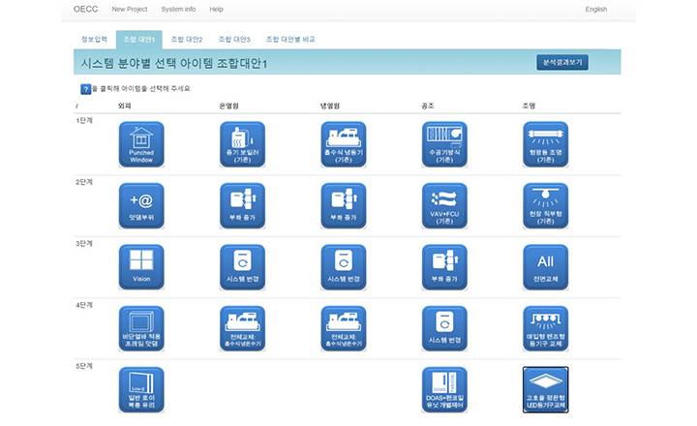Select the All 전면교체 lighting item
Screen dimensions: 697x426
click(545, 267)
